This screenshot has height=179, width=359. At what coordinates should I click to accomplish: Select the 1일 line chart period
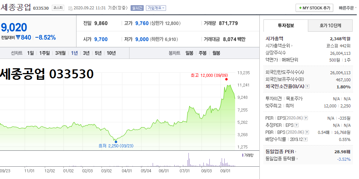(30, 53)
